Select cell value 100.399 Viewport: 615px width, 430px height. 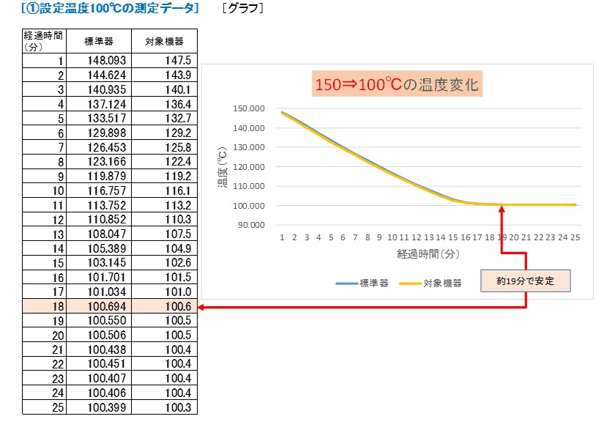pyautogui.click(x=107, y=407)
